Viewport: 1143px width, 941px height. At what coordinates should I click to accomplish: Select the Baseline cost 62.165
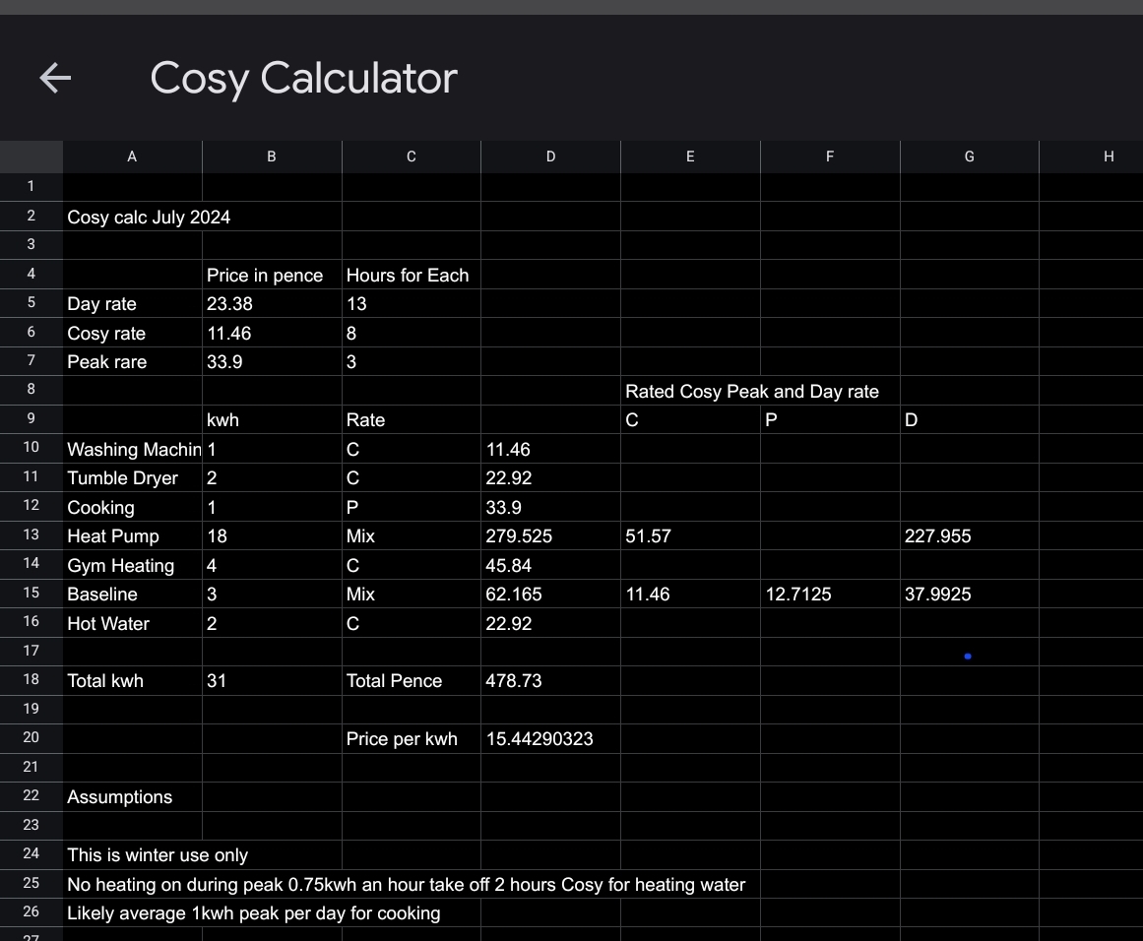[550, 595]
